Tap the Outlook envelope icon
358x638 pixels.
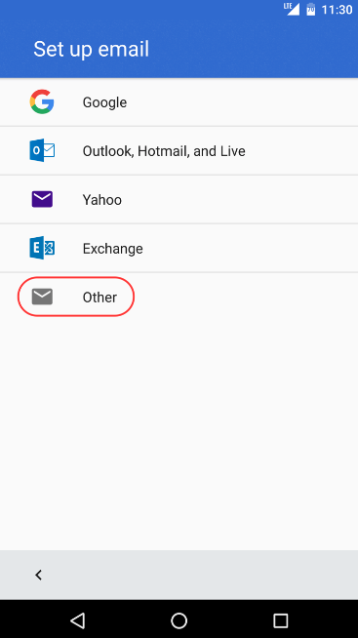click(42, 150)
